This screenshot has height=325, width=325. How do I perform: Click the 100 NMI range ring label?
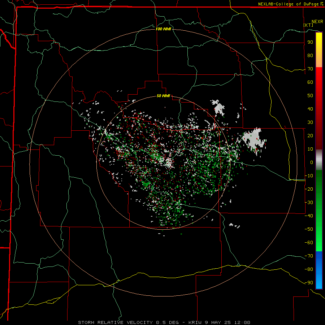click(x=163, y=29)
